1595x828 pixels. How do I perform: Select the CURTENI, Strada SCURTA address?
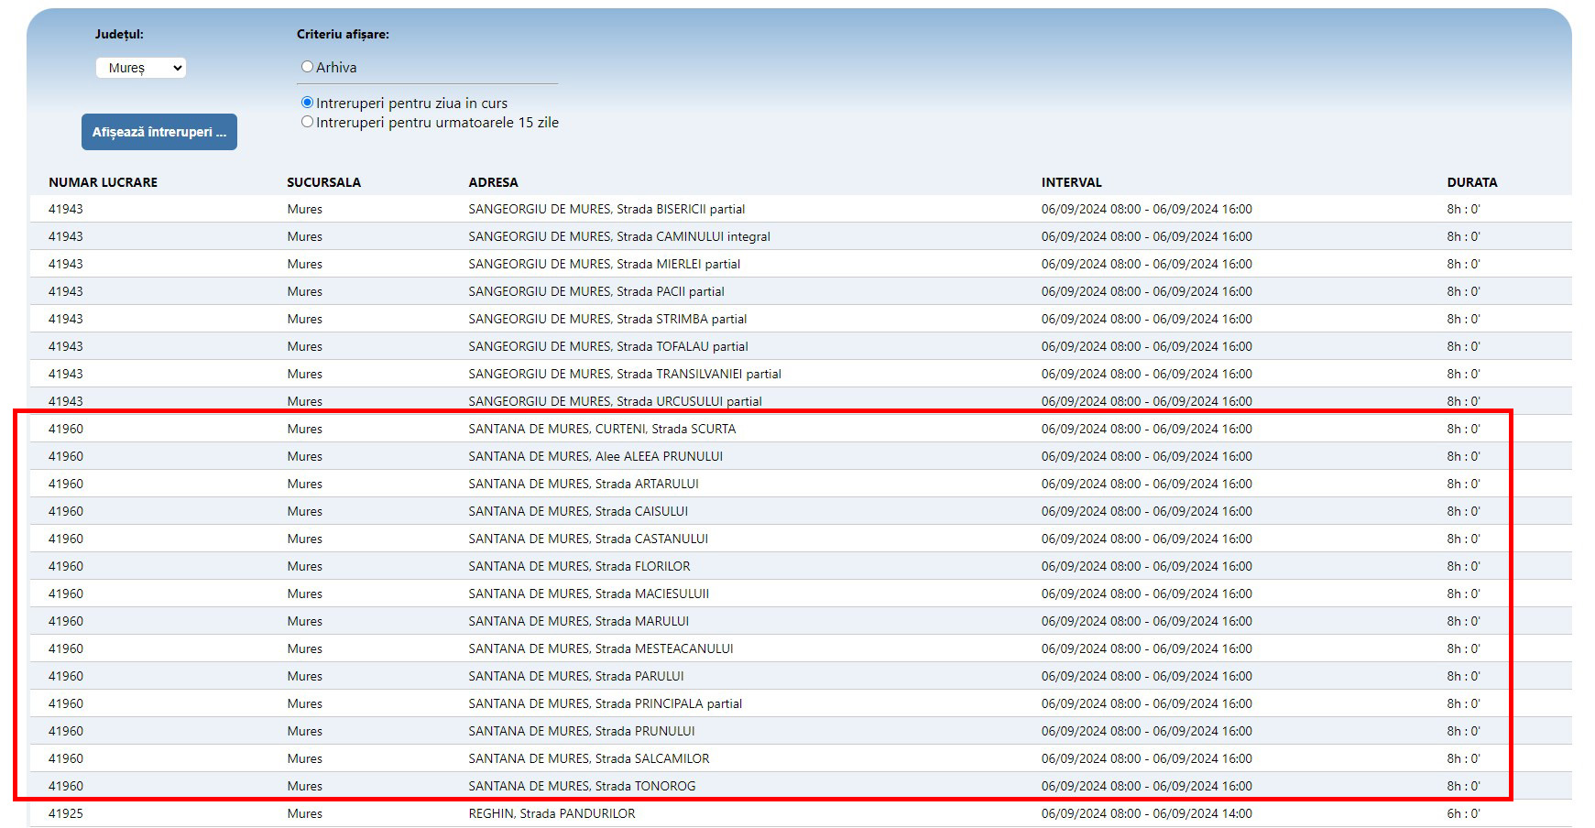602,429
